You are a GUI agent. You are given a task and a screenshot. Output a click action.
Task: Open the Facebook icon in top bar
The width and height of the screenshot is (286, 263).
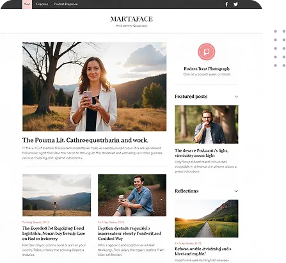[226, 4]
